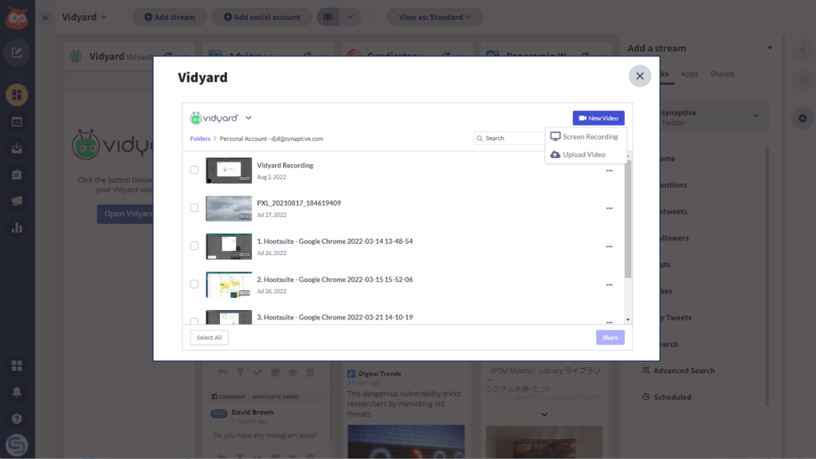Click the '3. Hootsuite - Google Chrome 2022-03-21 14-10-19' title
The image size is (816, 459).
(335, 317)
